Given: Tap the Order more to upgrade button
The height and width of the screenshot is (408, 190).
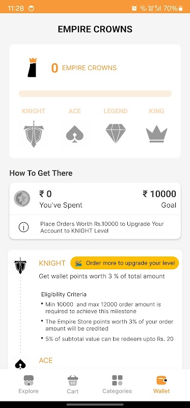Looking at the screenshot, I should [124, 263].
